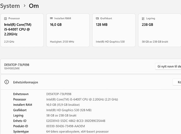Click the Installert RAM memory icon

51,18
